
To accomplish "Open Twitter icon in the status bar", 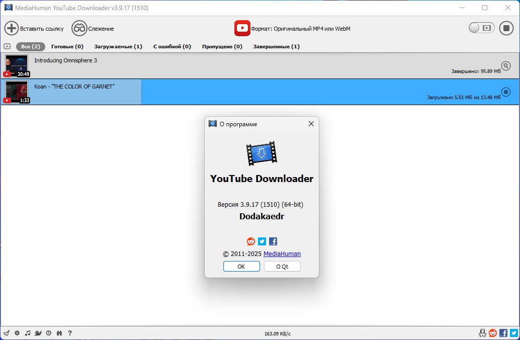I will pos(514,332).
